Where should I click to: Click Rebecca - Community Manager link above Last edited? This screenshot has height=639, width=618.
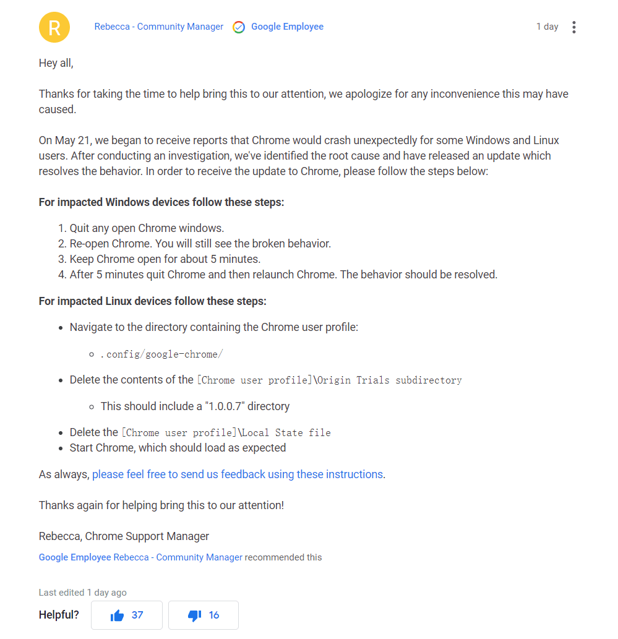coord(178,557)
